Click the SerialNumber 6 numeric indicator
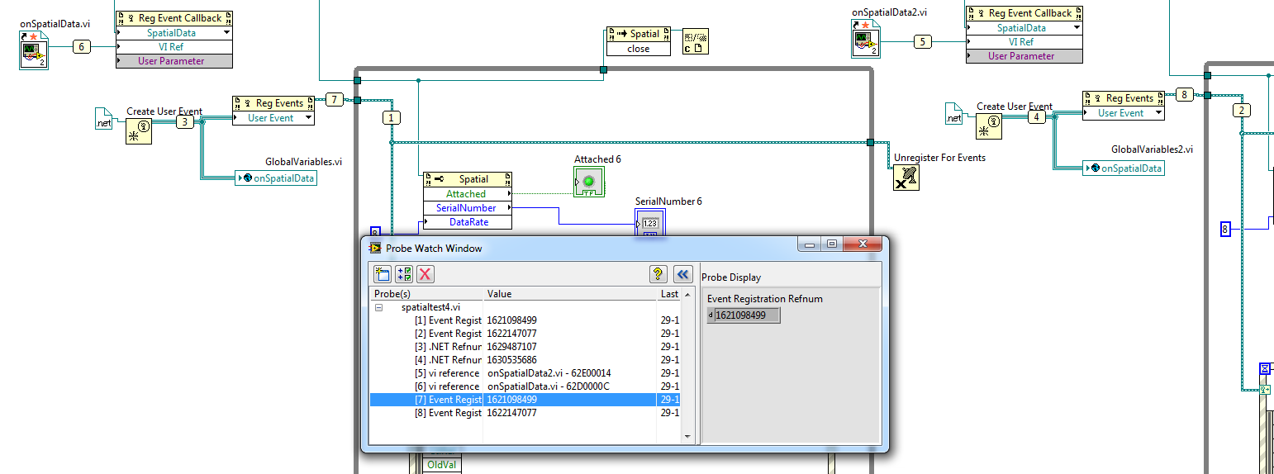 650,222
